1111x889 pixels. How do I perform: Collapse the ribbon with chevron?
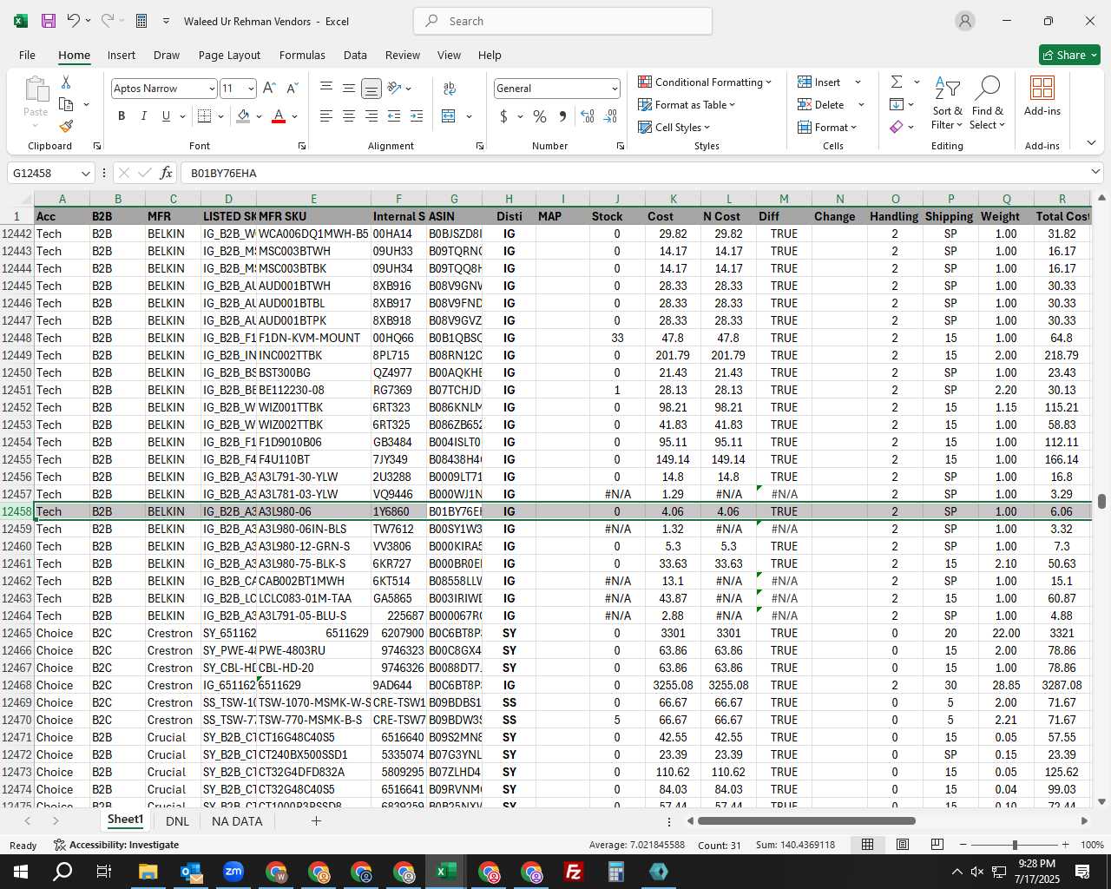click(1091, 142)
